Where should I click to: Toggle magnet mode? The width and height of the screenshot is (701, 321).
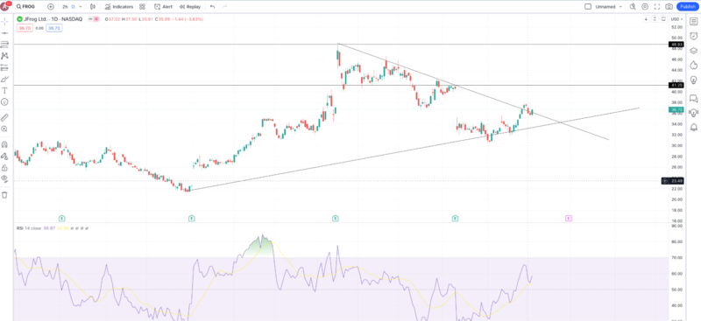(4, 144)
